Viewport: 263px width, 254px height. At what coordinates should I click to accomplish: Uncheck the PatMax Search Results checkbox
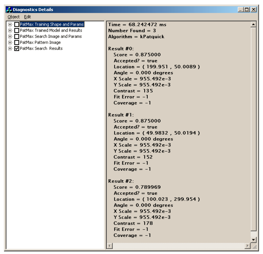(x=17, y=49)
